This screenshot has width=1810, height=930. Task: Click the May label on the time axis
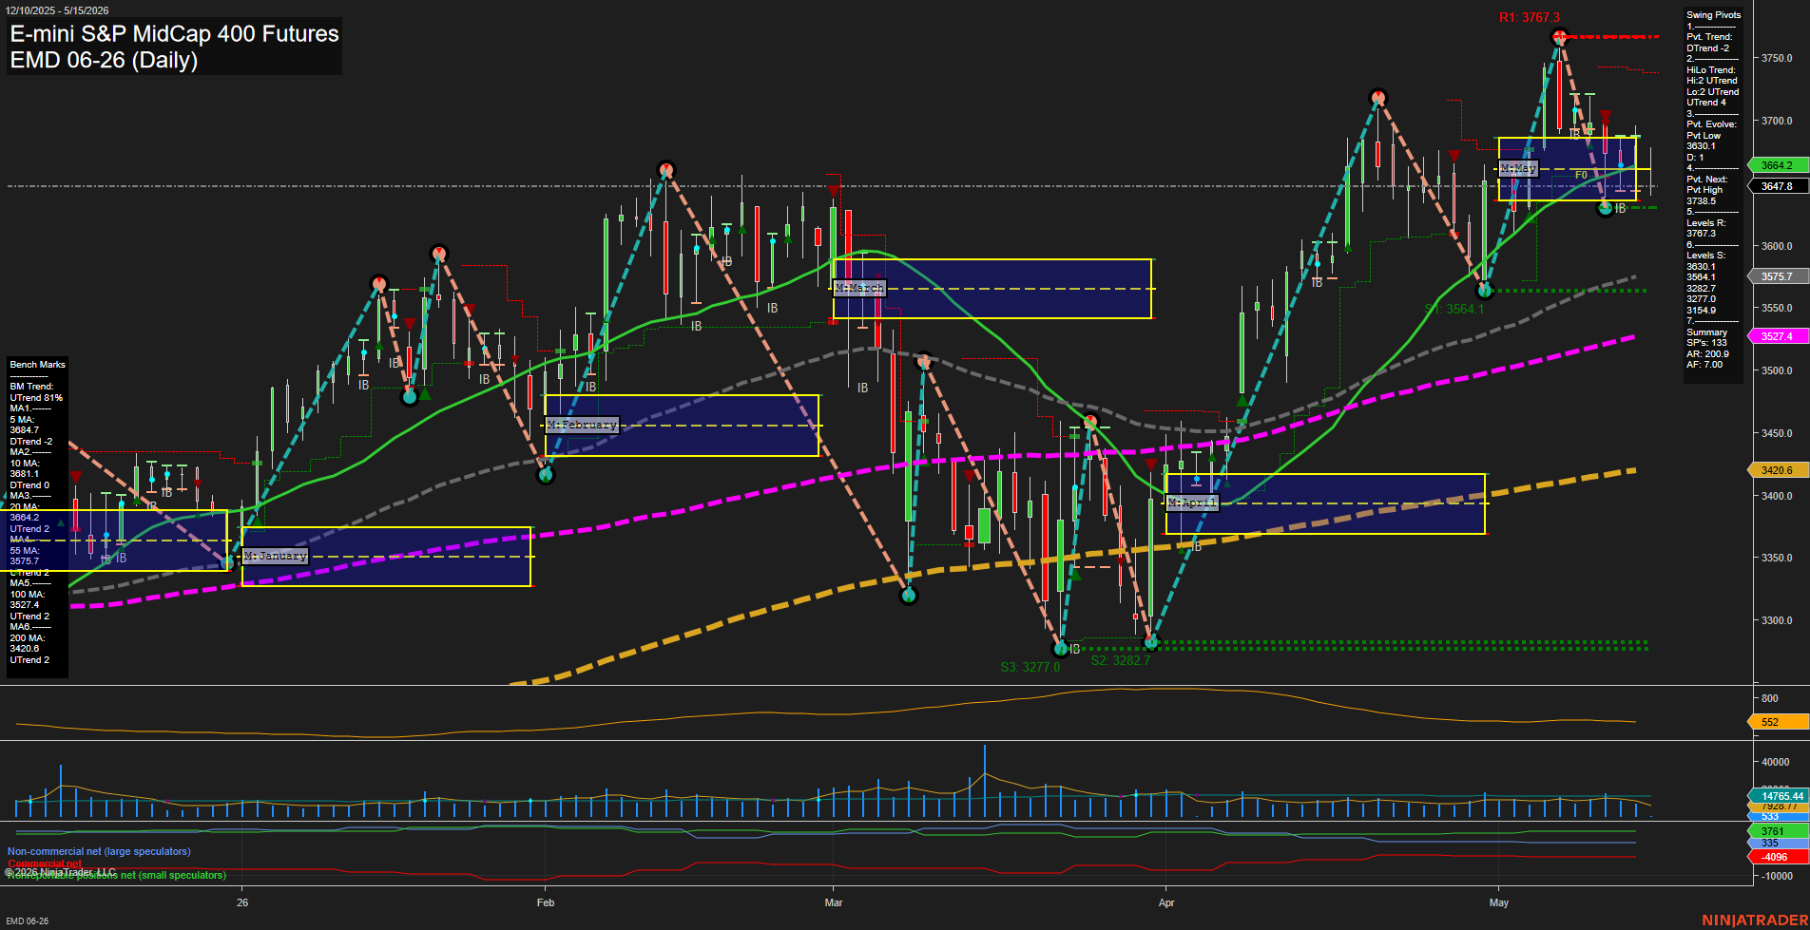click(x=1499, y=902)
